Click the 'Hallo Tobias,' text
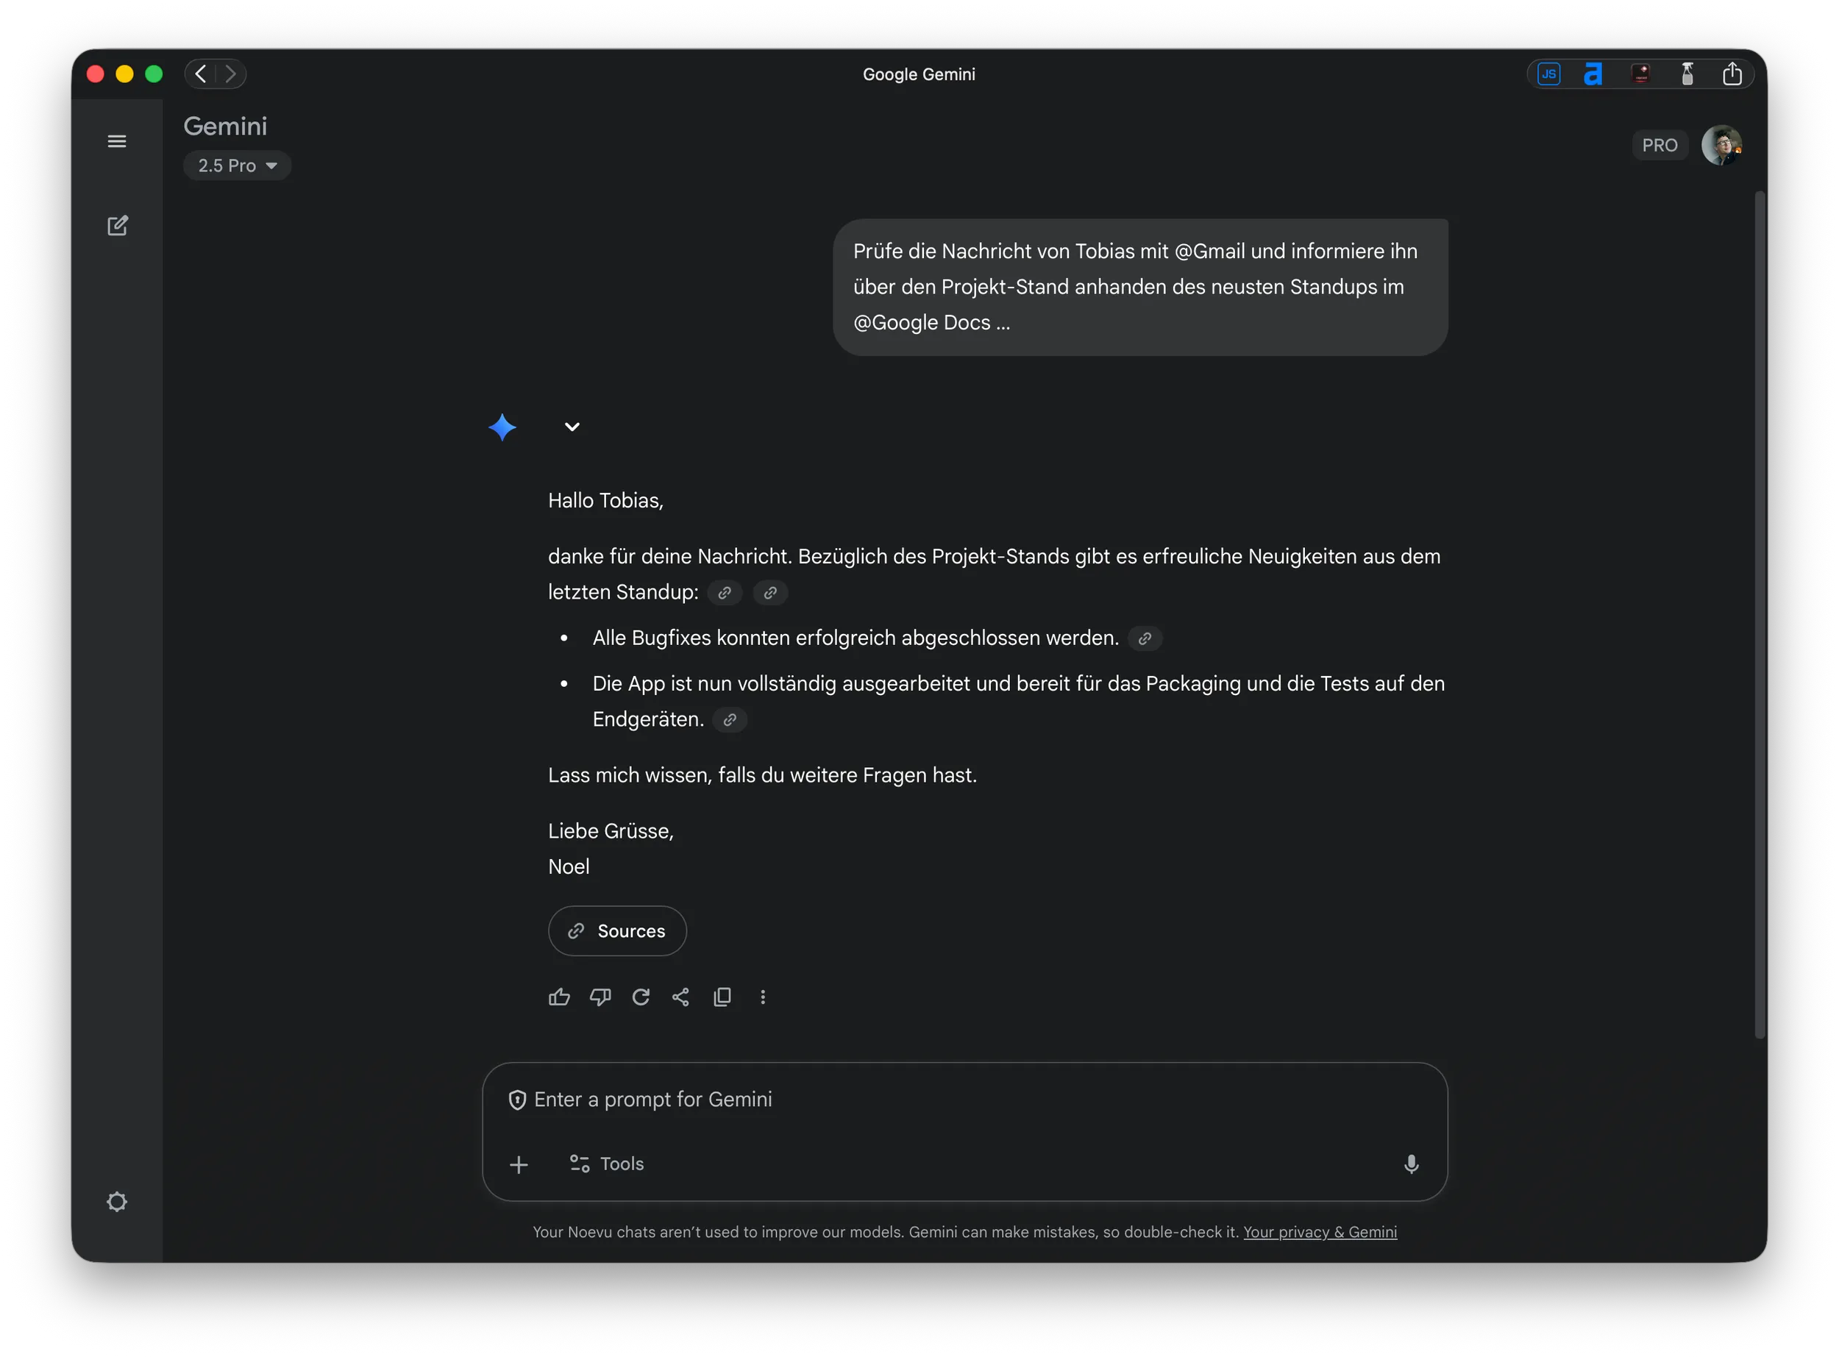The height and width of the screenshot is (1357, 1839). click(x=605, y=501)
